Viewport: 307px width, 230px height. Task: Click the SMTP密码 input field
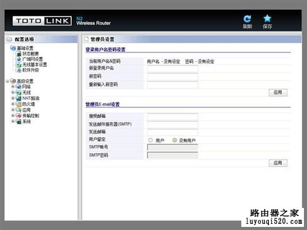(173, 155)
